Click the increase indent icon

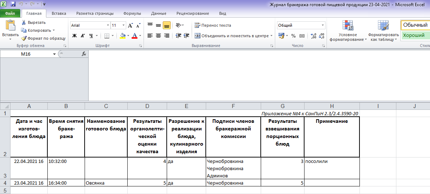pyautogui.click(x=187, y=36)
